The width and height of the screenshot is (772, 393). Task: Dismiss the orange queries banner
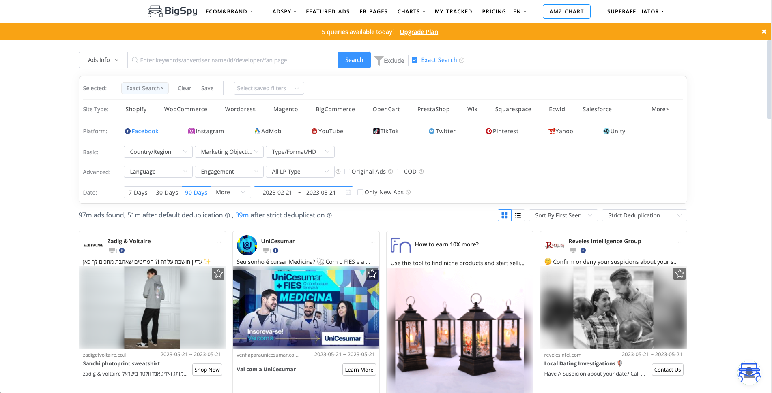(x=764, y=32)
